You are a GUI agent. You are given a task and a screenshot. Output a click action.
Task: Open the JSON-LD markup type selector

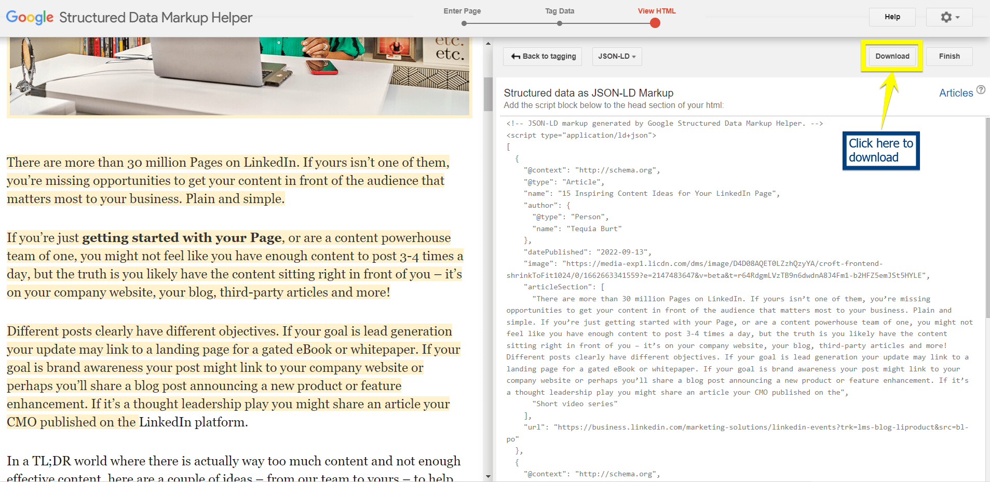[616, 56]
